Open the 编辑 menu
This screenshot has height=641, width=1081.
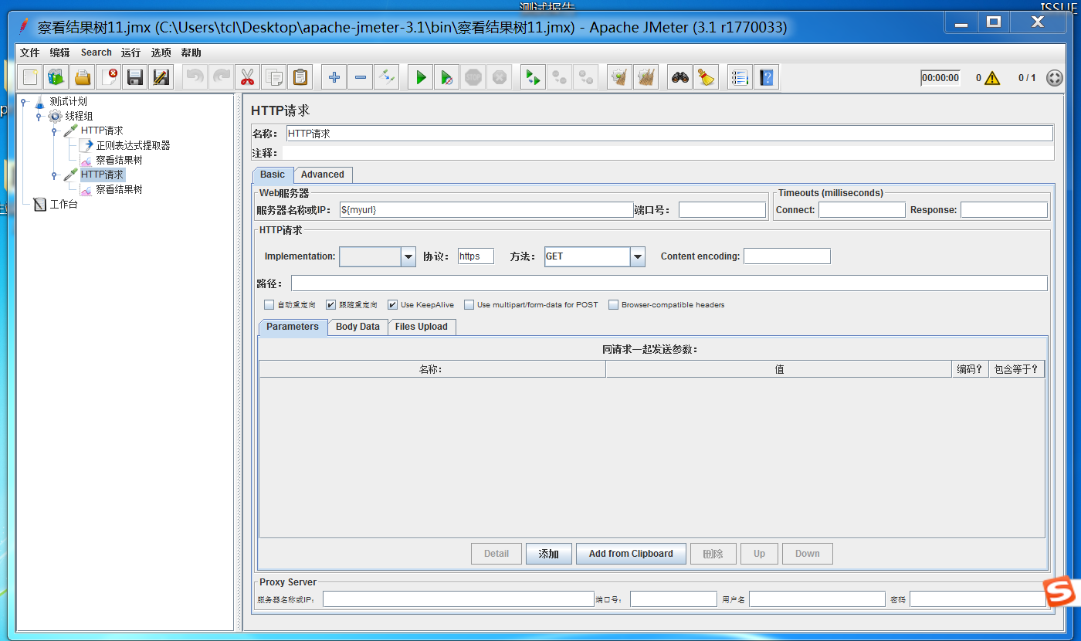pyautogui.click(x=59, y=53)
